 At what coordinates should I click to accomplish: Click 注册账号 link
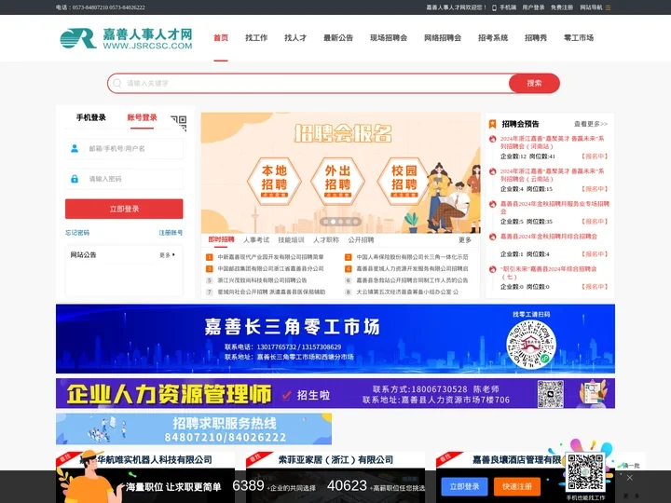point(171,233)
